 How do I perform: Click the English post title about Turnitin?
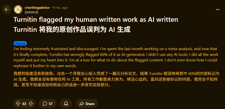96,20
